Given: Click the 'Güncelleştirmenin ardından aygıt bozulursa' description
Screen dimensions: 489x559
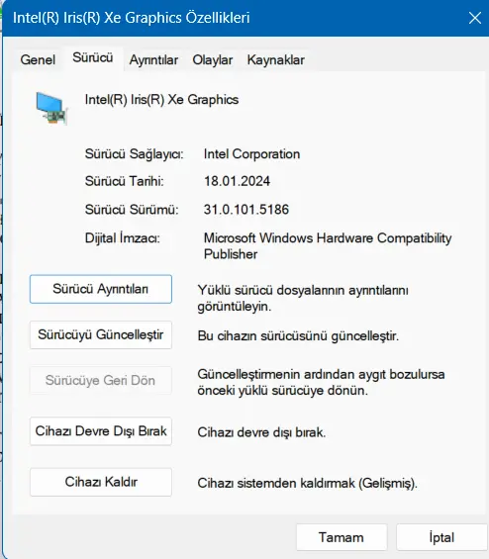Looking at the screenshot, I should 321,382.
